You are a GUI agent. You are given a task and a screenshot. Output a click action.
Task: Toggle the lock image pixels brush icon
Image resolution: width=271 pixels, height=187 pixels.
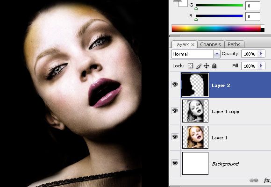199,66
